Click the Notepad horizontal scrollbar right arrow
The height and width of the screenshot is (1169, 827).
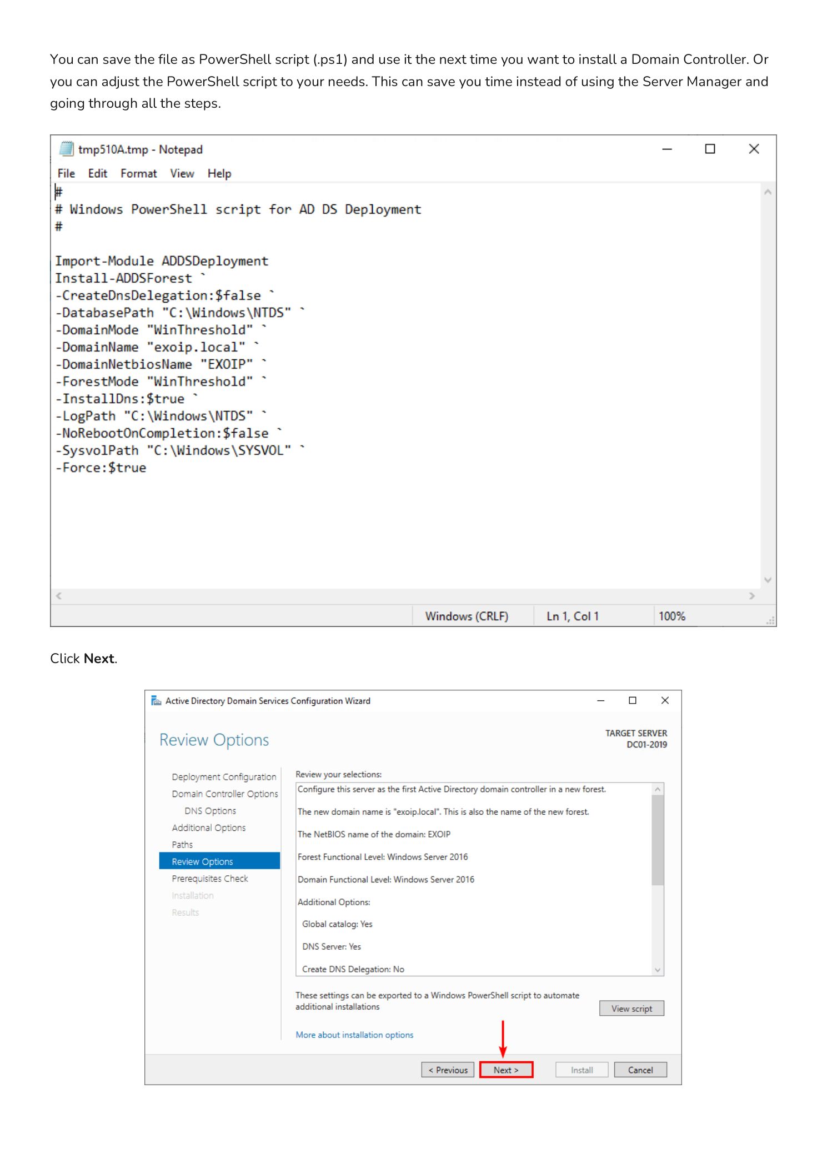(752, 595)
